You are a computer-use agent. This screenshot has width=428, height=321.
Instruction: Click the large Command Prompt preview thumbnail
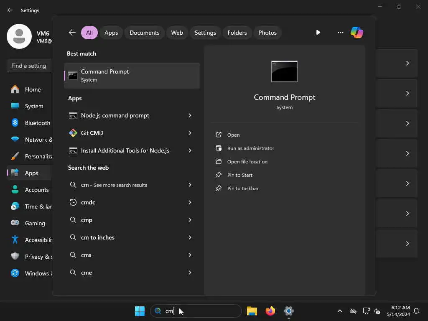point(284,71)
